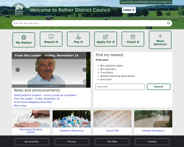
Task: Click the search magnifier icon
Action: (x=169, y=23)
